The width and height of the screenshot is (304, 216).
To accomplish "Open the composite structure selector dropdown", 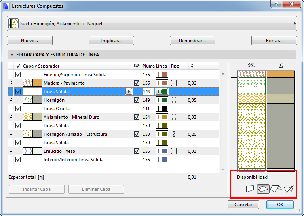I will pyautogui.click(x=152, y=24).
